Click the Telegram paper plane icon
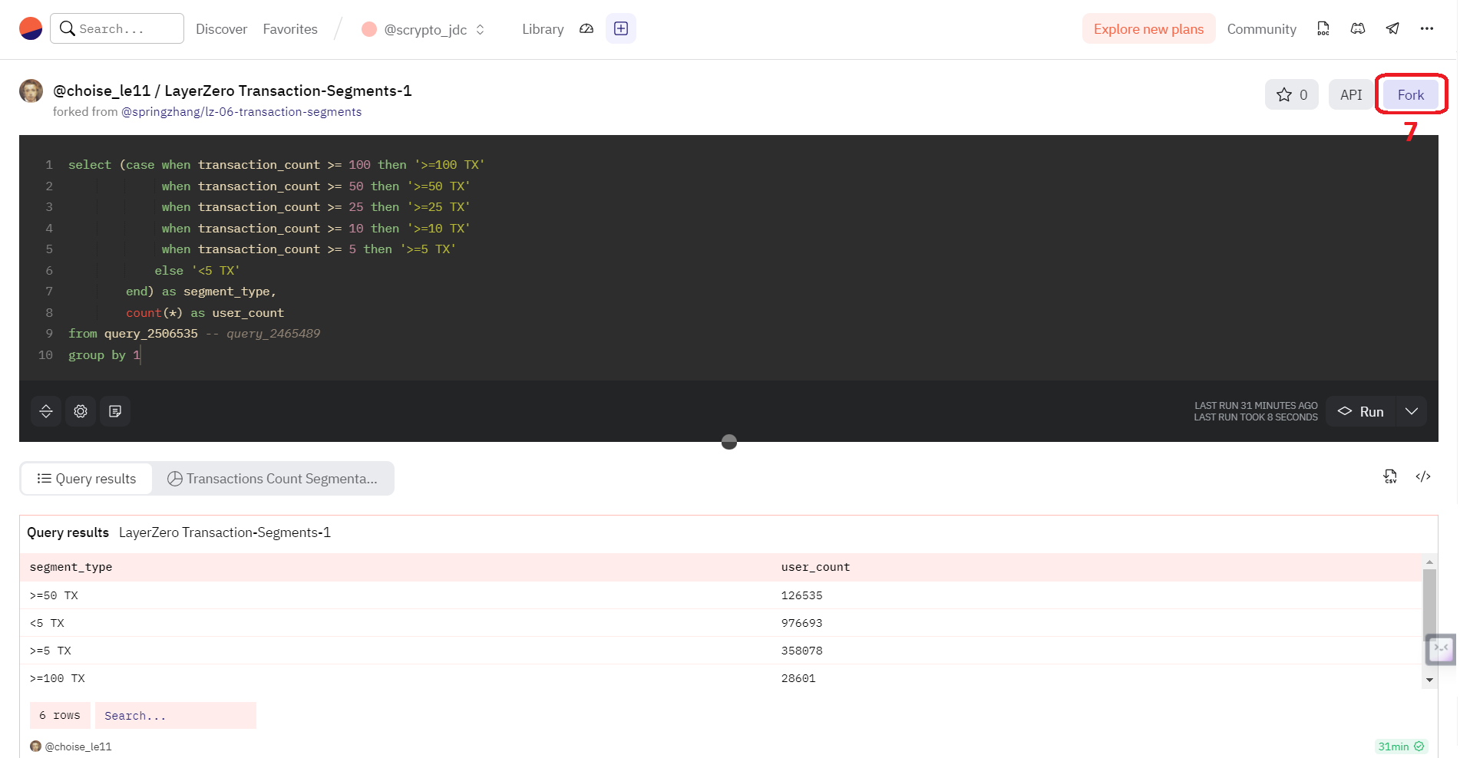The image size is (1460, 758). point(1392,28)
